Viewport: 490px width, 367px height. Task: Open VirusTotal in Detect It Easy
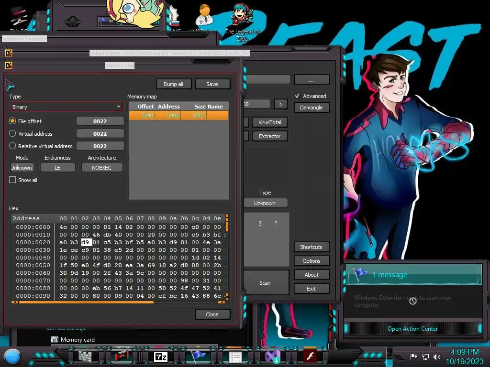[x=270, y=122]
